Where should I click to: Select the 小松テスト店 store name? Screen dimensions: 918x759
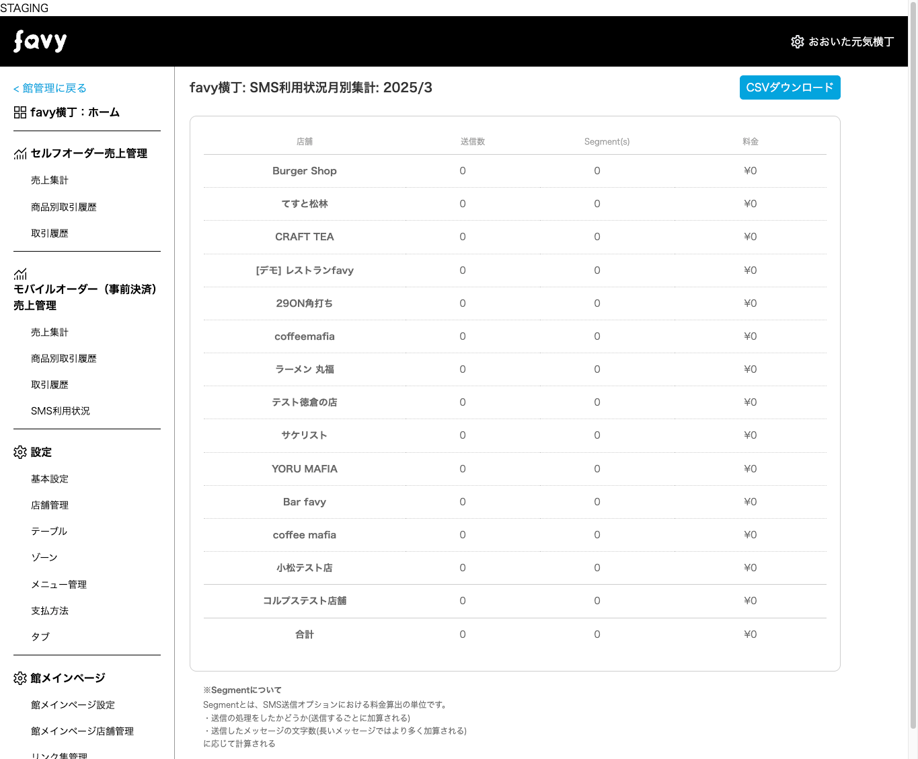tap(305, 568)
